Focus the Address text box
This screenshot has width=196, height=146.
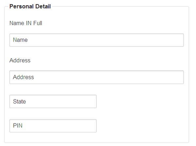[96, 77]
